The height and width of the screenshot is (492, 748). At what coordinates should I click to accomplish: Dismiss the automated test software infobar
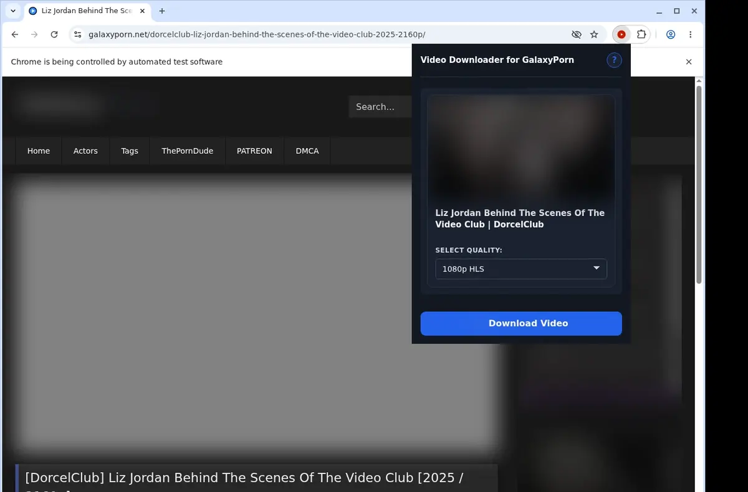coord(689,62)
